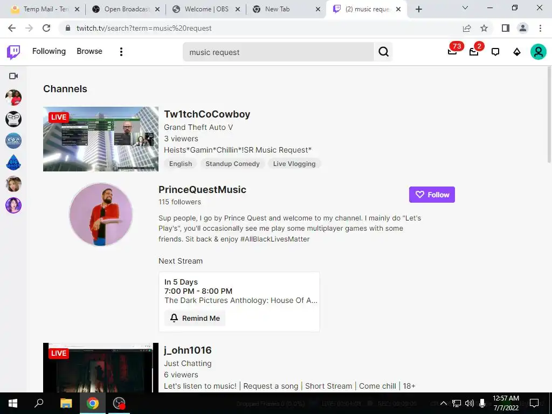Open PrinceQuestMusic profile picture

point(101,215)
